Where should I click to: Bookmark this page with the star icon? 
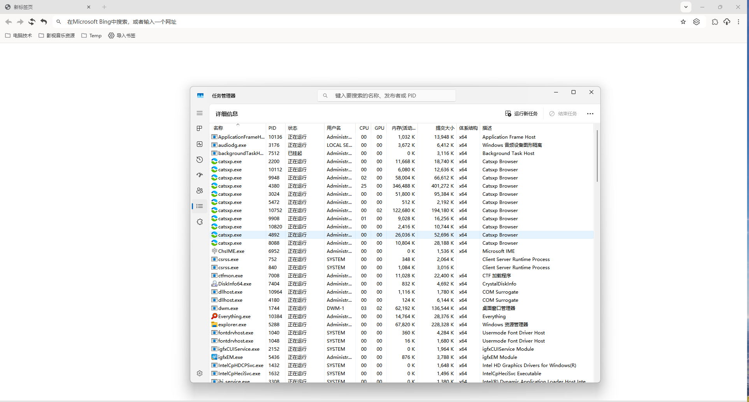(x=683, y=22)
